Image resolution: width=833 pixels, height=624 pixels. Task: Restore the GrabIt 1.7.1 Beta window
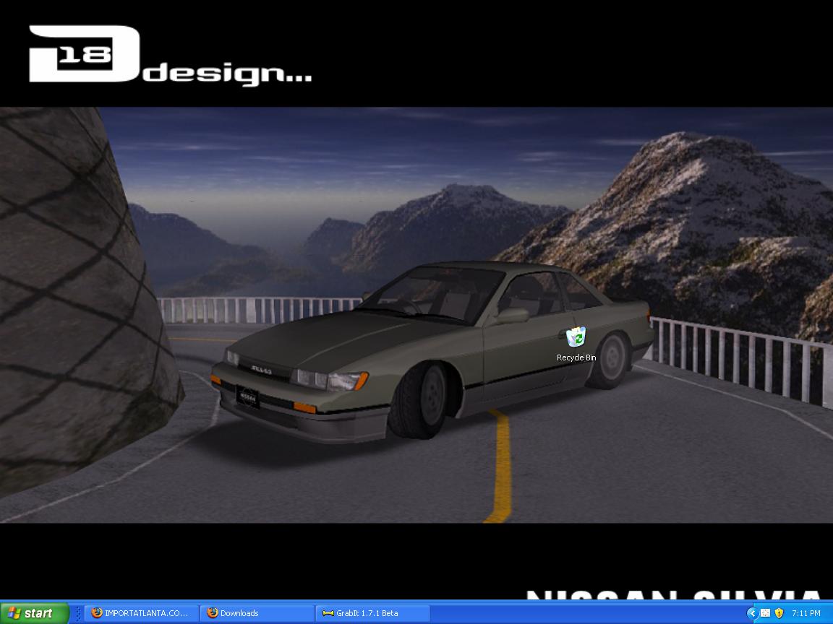[372, 613]
